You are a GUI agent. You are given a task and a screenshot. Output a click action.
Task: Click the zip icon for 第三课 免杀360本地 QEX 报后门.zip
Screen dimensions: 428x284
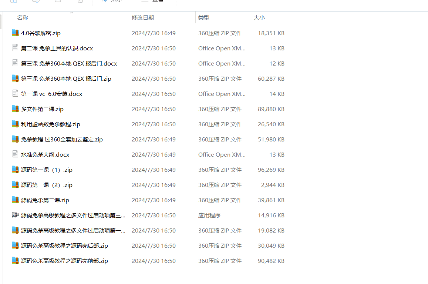click(15, 79)
